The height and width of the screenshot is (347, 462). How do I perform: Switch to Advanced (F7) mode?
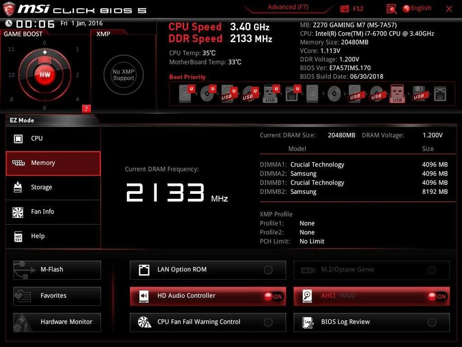pos(288,7)
